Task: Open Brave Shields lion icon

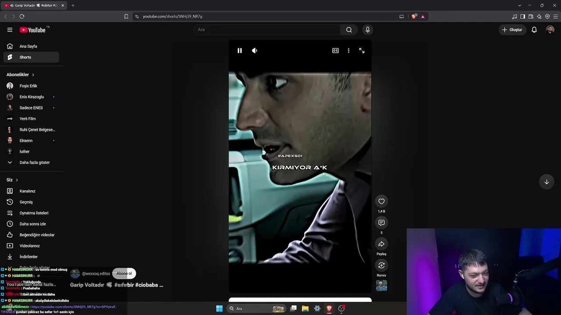Action: 414,17
